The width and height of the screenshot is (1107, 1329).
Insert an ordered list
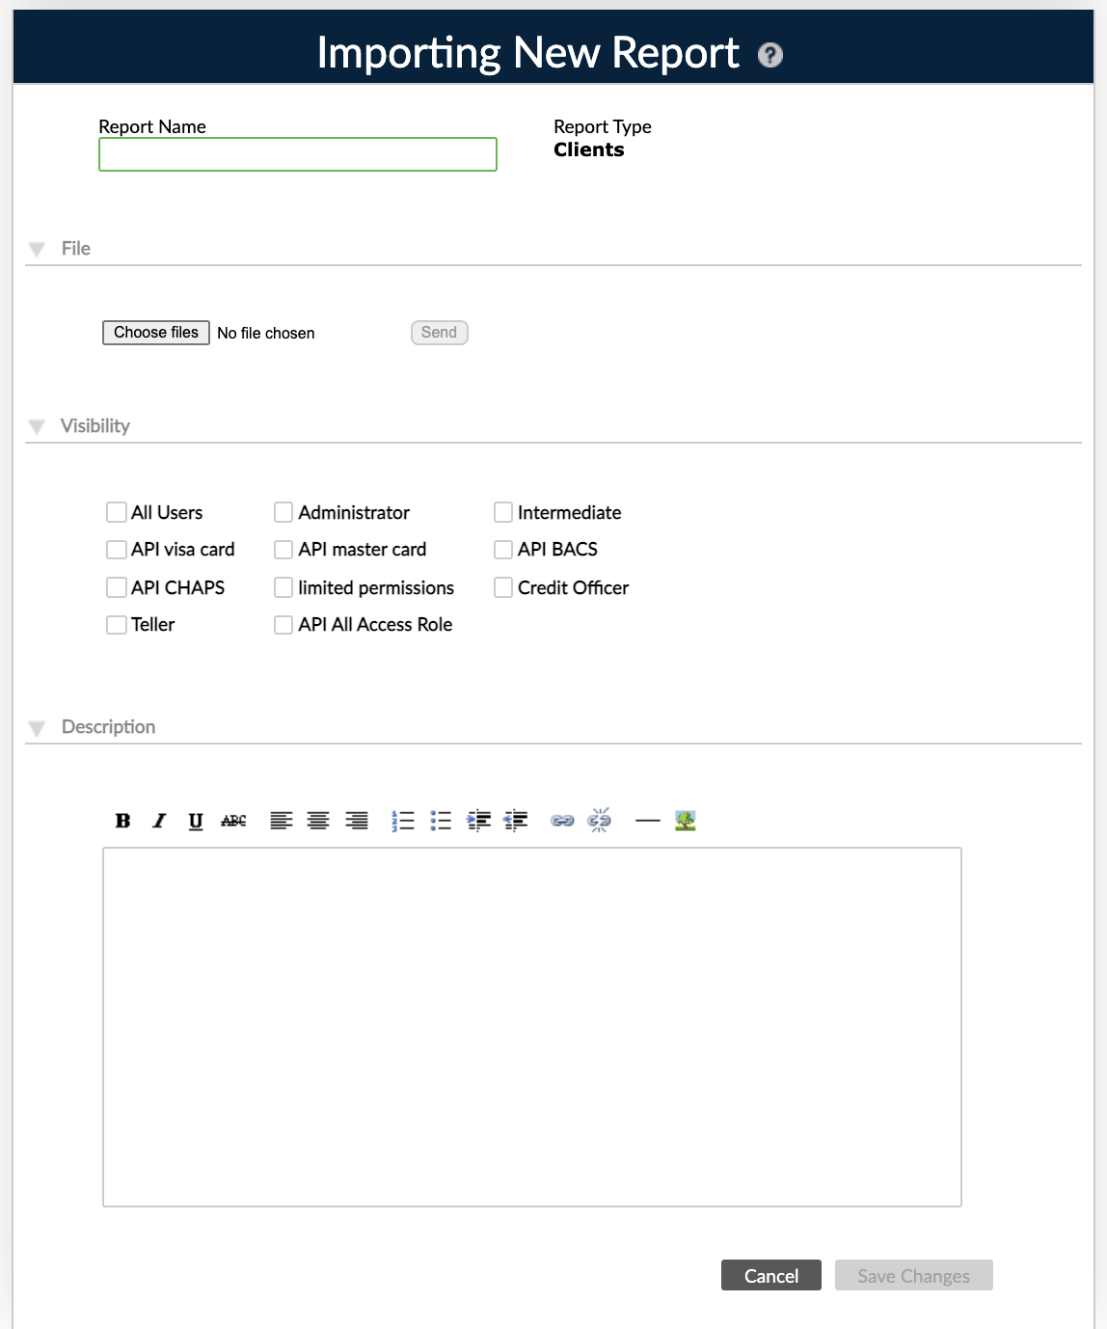click(x=403, y=820)
